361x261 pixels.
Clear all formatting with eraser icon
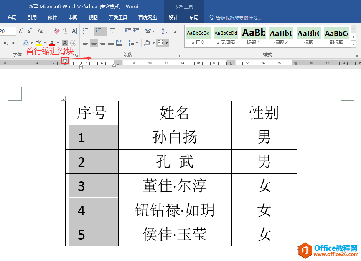coord(57,31)
